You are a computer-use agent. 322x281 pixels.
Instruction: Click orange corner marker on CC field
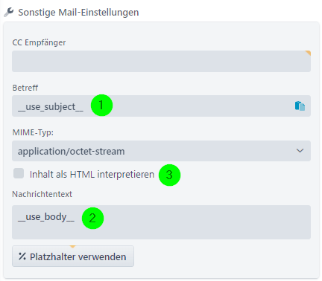pos(308,53)
